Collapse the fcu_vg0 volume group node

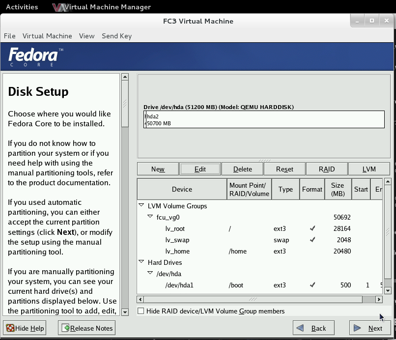coord(150,217)
